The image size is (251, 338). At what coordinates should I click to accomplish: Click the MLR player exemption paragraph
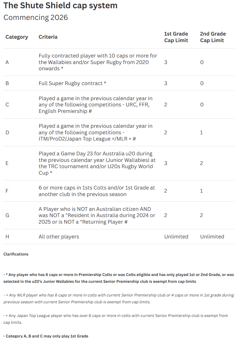click(x=119, y=298)
